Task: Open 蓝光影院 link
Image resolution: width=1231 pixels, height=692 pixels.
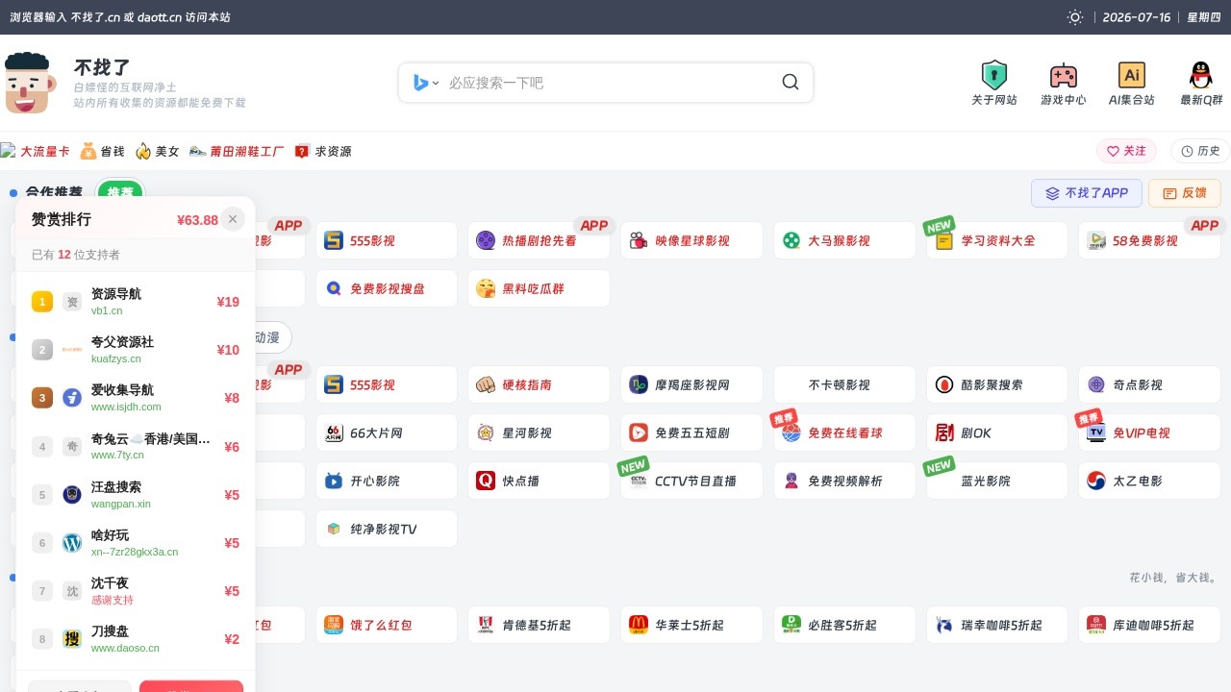Action: [997, 481]
